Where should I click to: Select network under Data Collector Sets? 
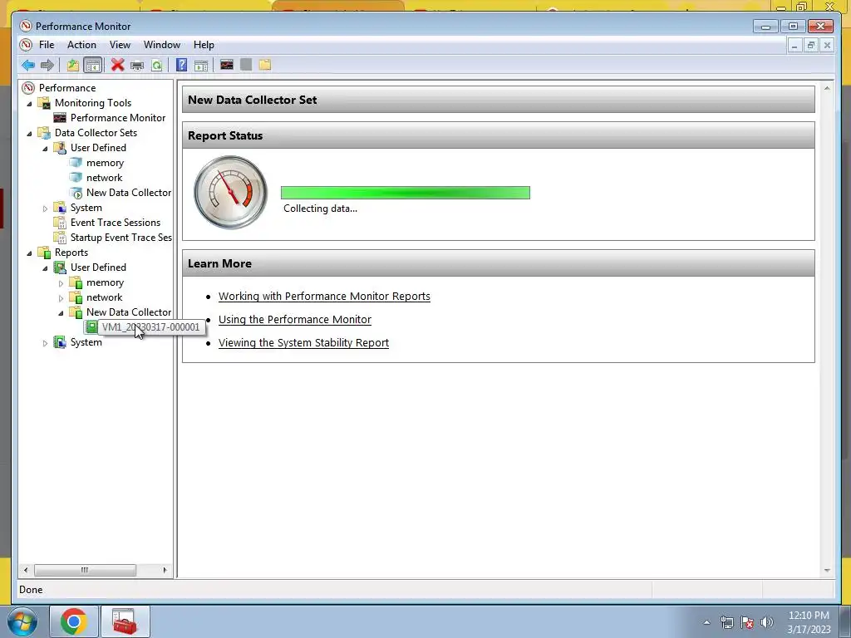104,178
